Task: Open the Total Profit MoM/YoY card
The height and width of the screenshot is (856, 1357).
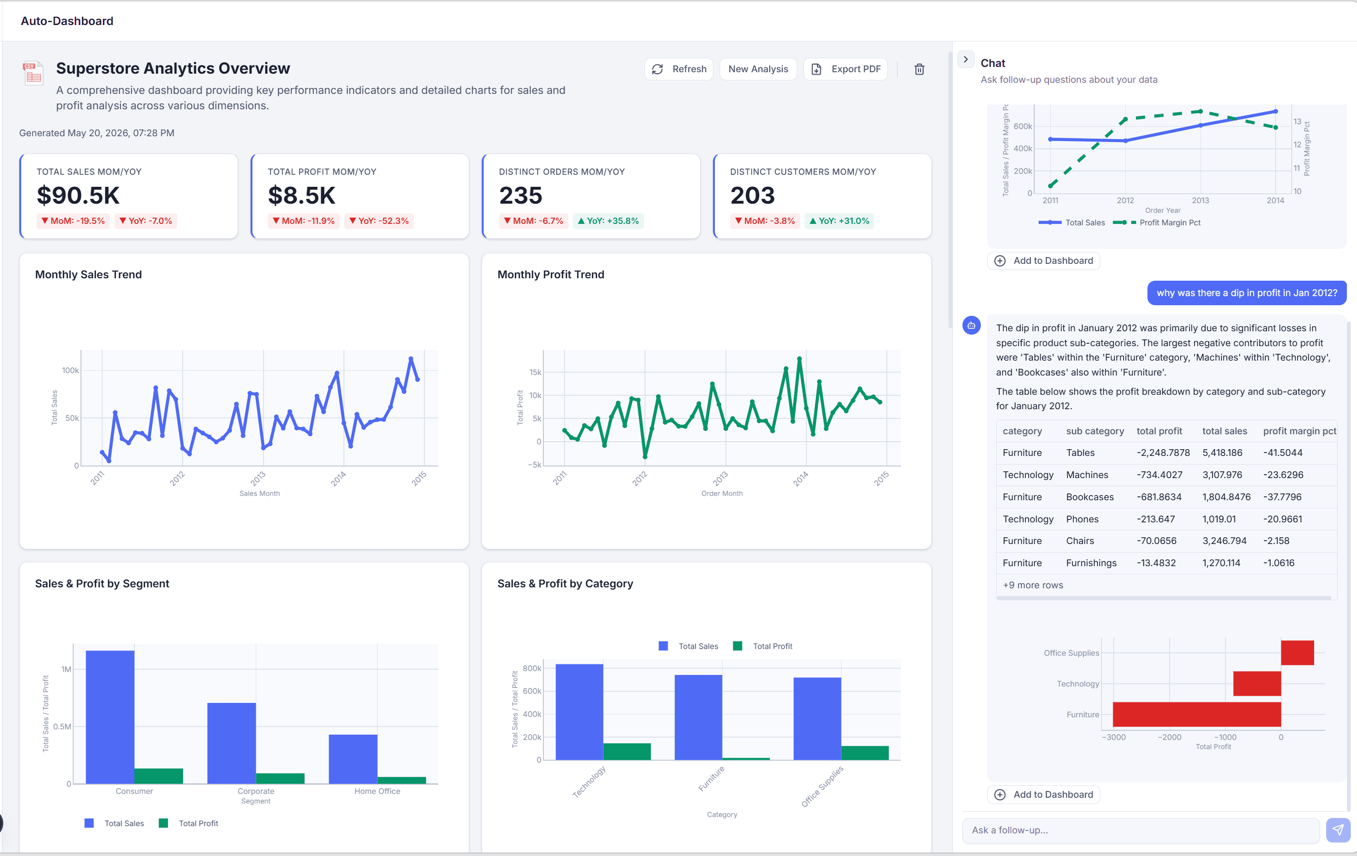Action: pyautogui.click(x=360, y=196)
